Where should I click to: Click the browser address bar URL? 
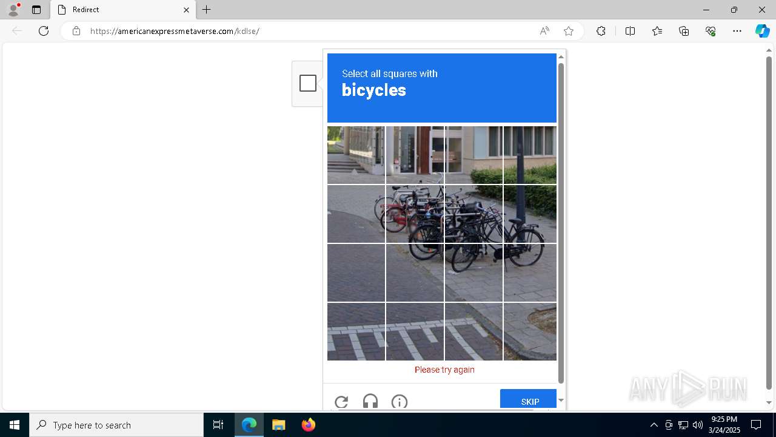click(175, 31)
